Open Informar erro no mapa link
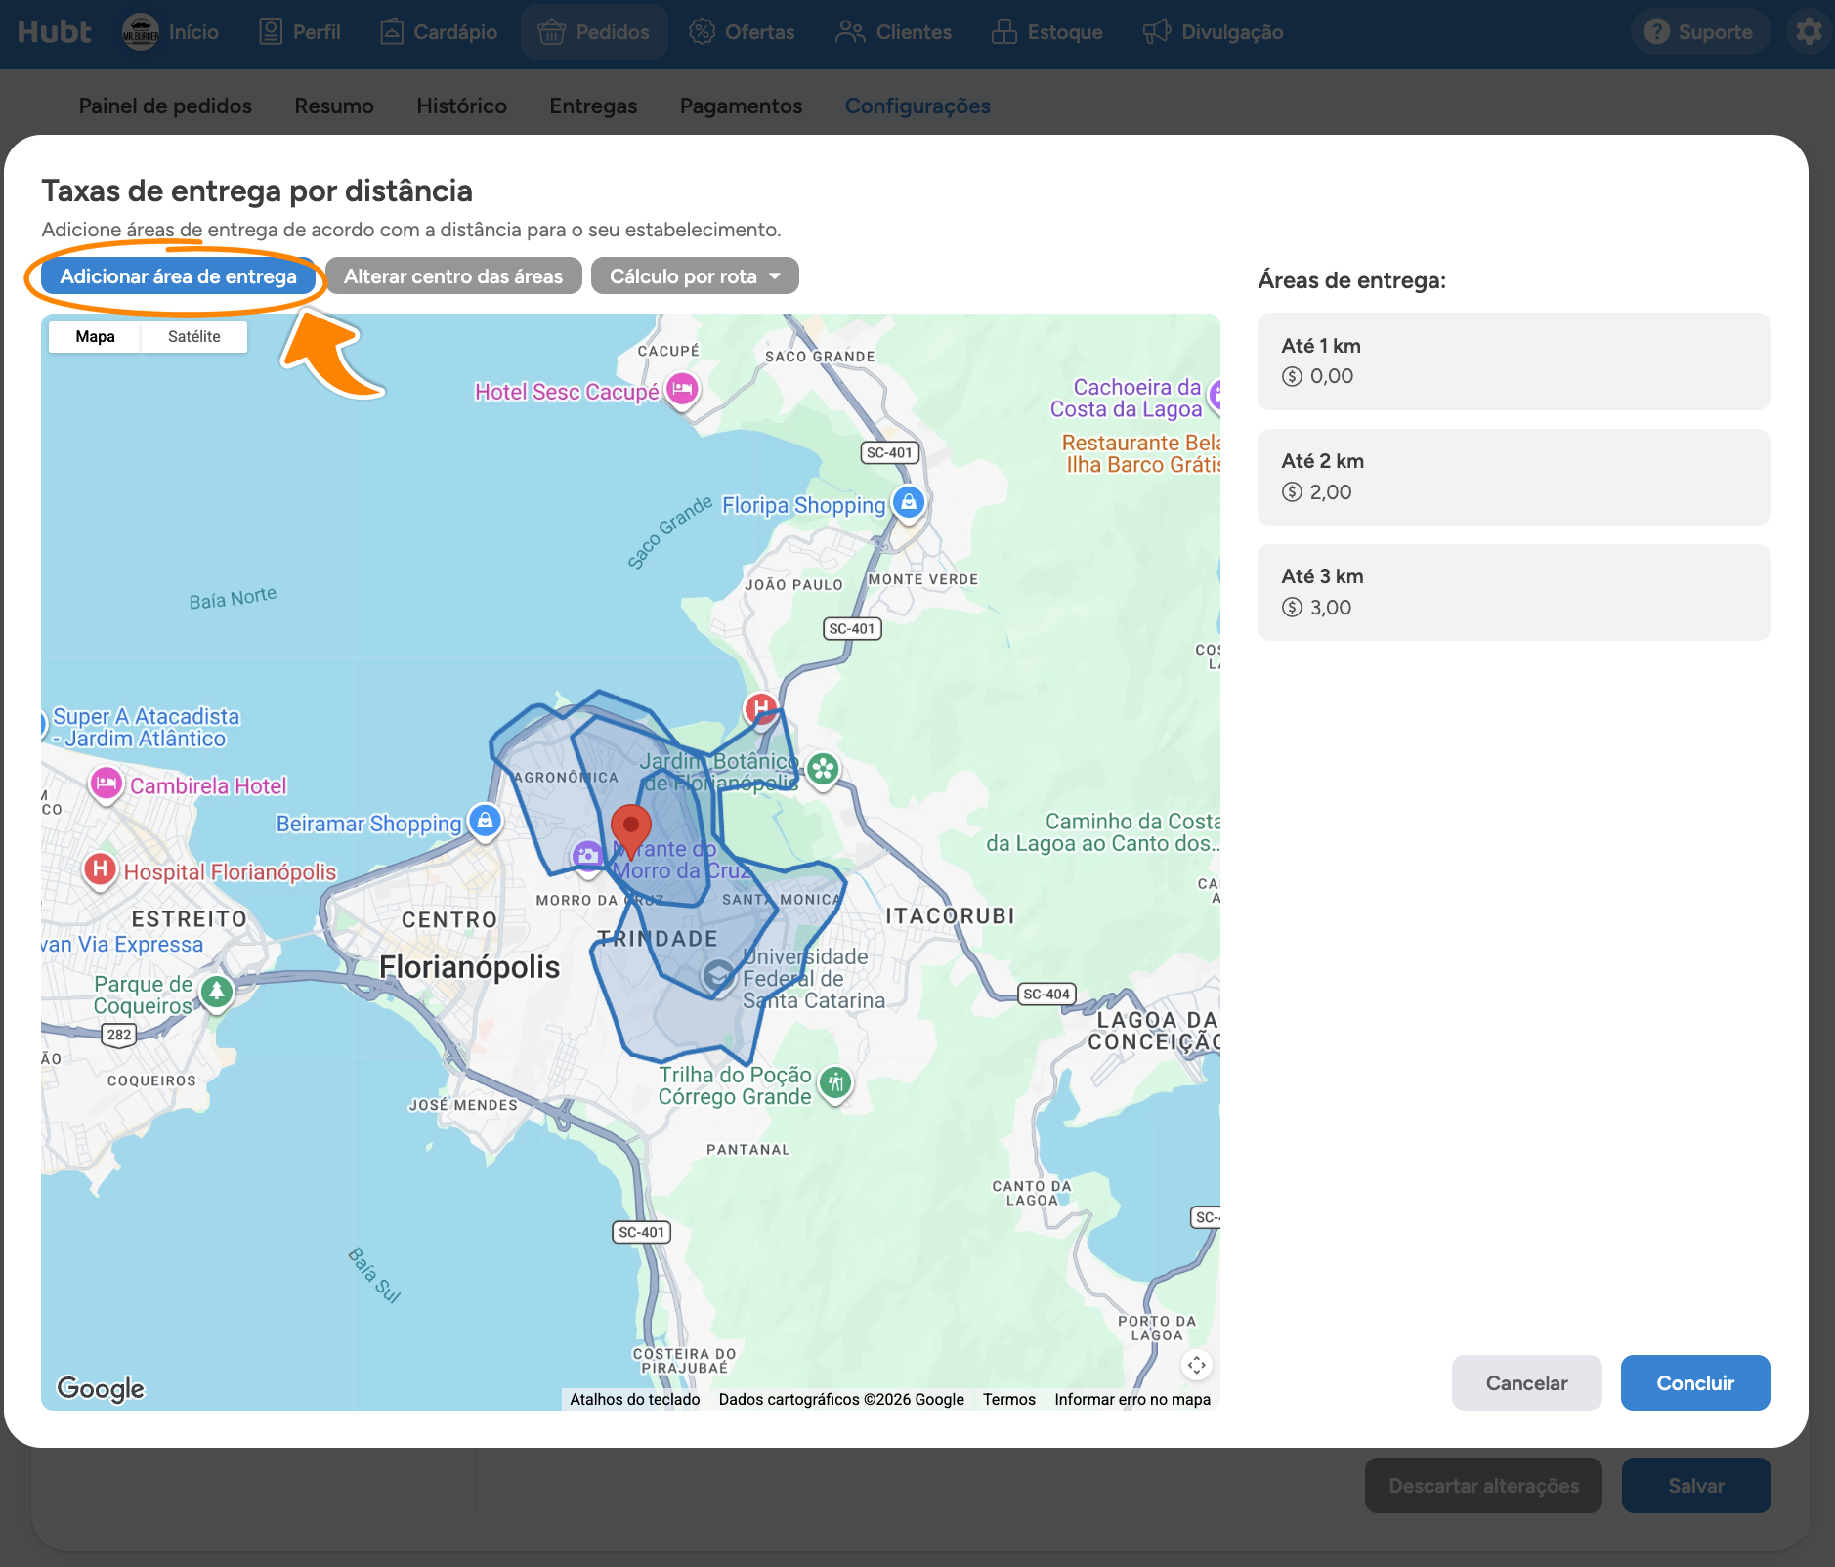Image resolution: width=1835 pixels, height=1567 pixels. [1131, 1399]
